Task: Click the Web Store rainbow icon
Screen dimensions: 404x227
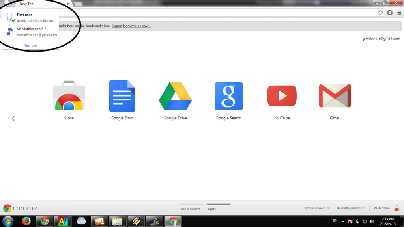Action: (397, 208)
